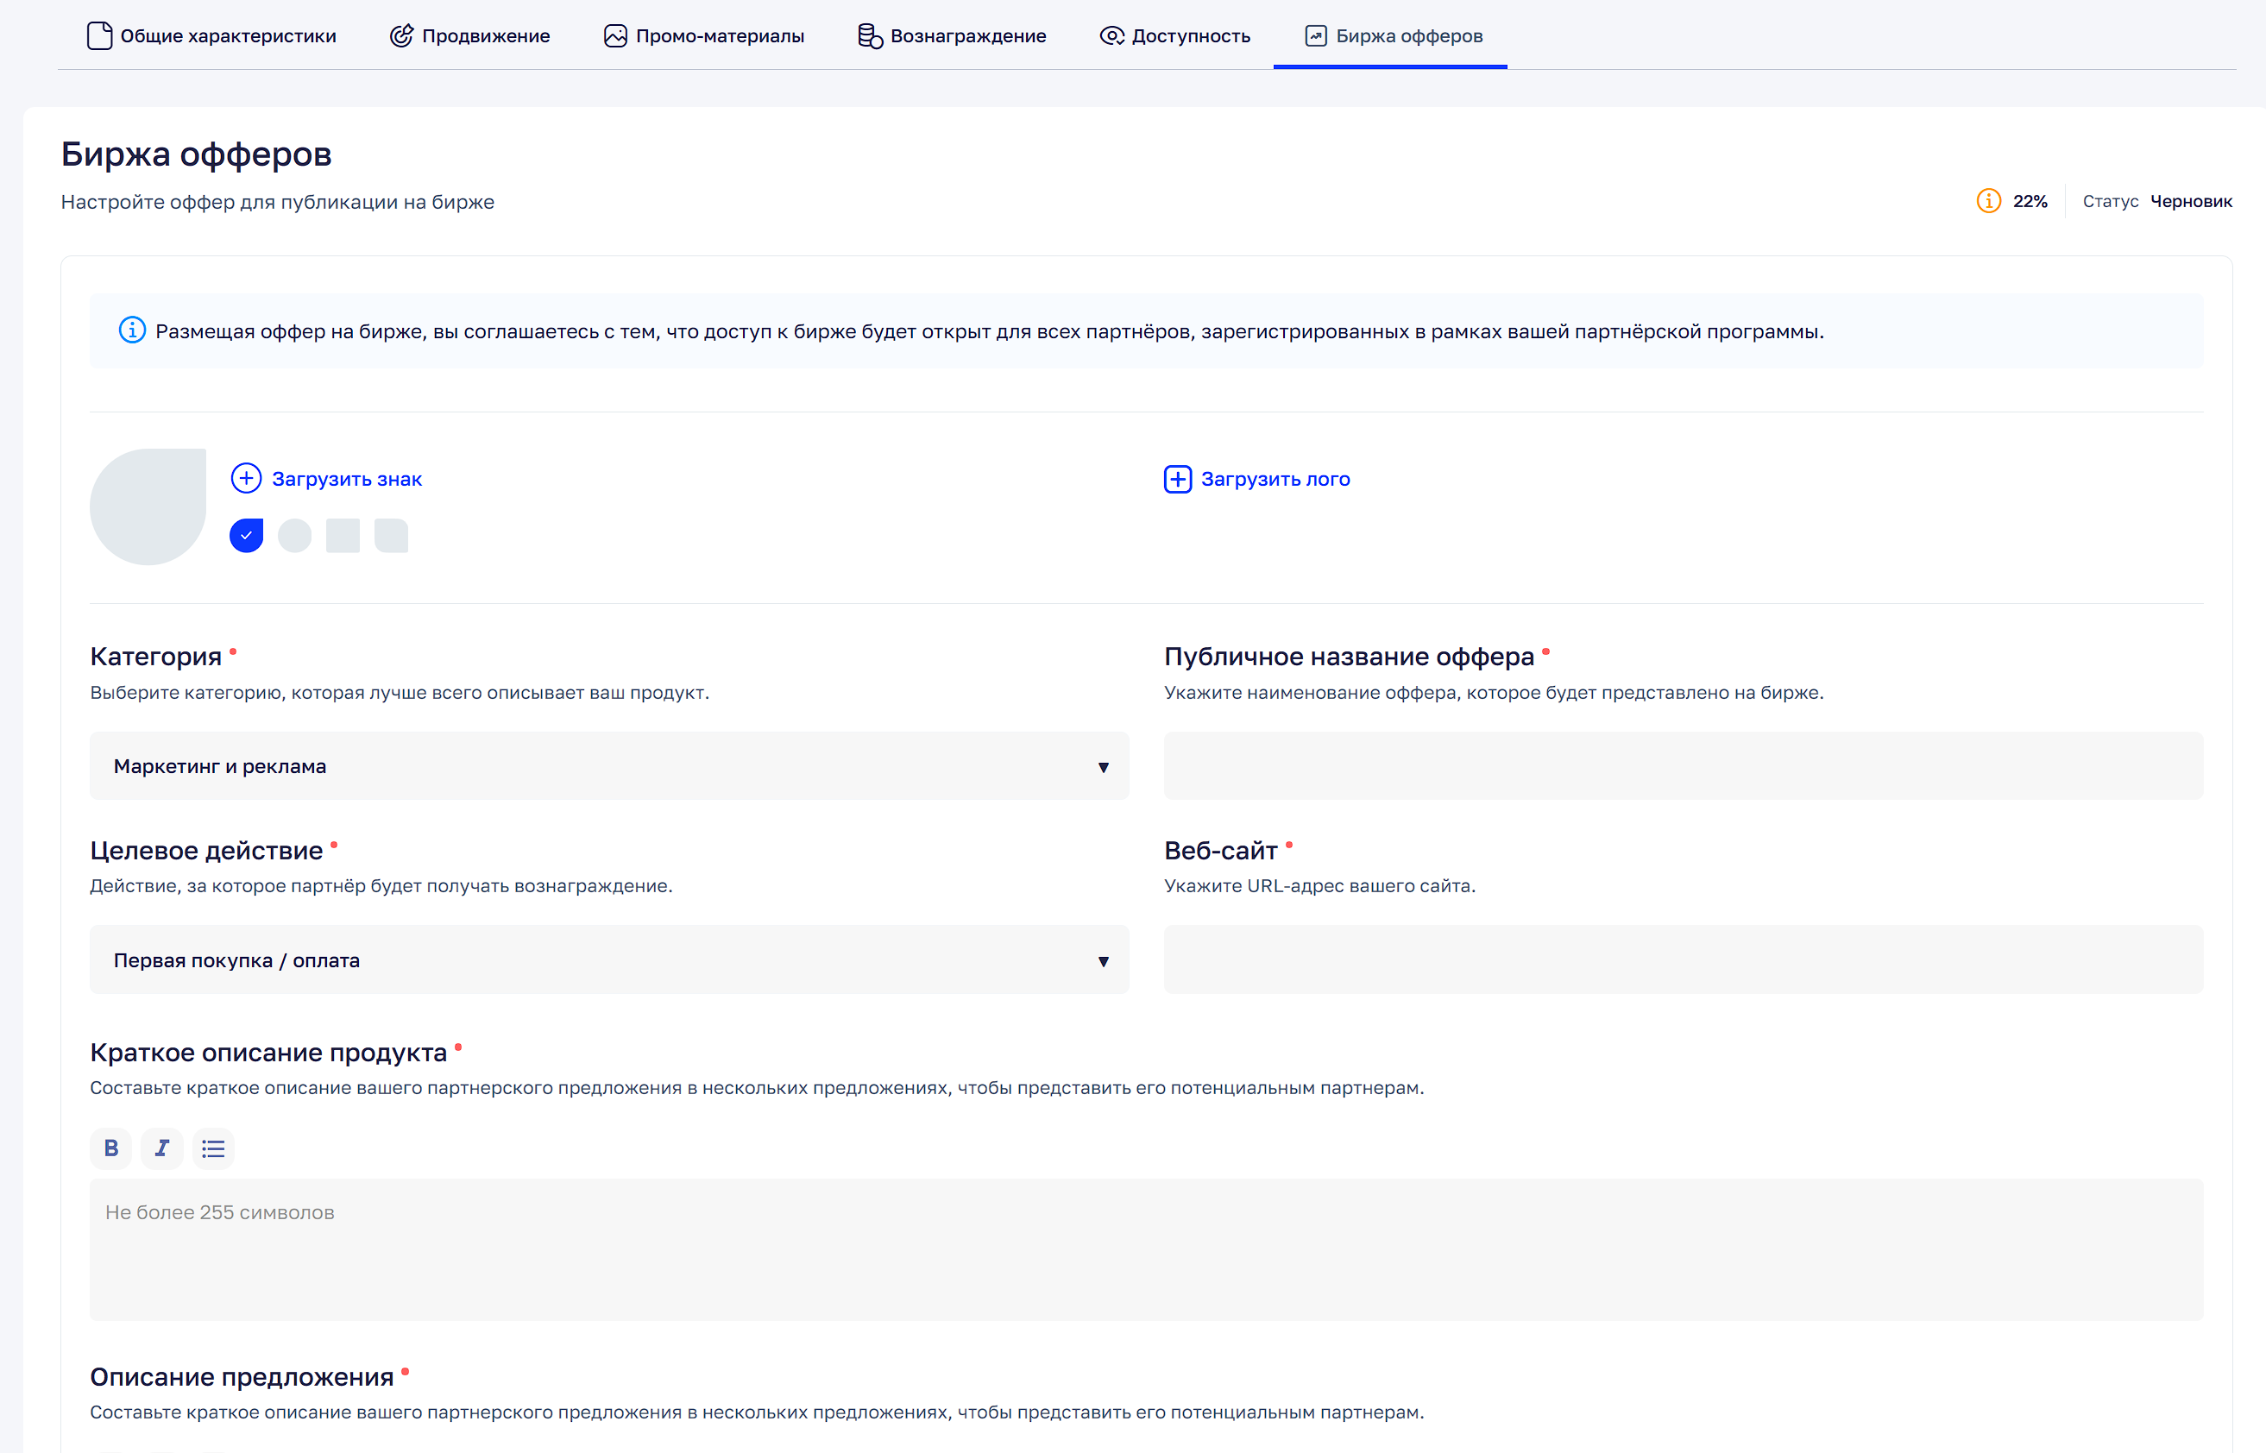Expand the Первая покупка / оплата arrow
Viewport: 2266px width, 1453px height.
[1103, 960]
